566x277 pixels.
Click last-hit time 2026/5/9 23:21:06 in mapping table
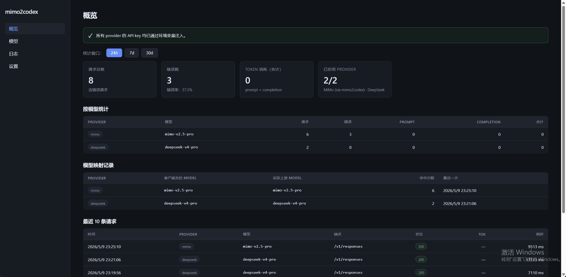click(x=460, y=204)
